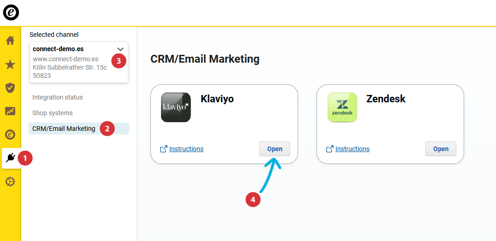Open the star reviews sidebar icon
Viewport: 496px width, 241px height.
(10, 65)
